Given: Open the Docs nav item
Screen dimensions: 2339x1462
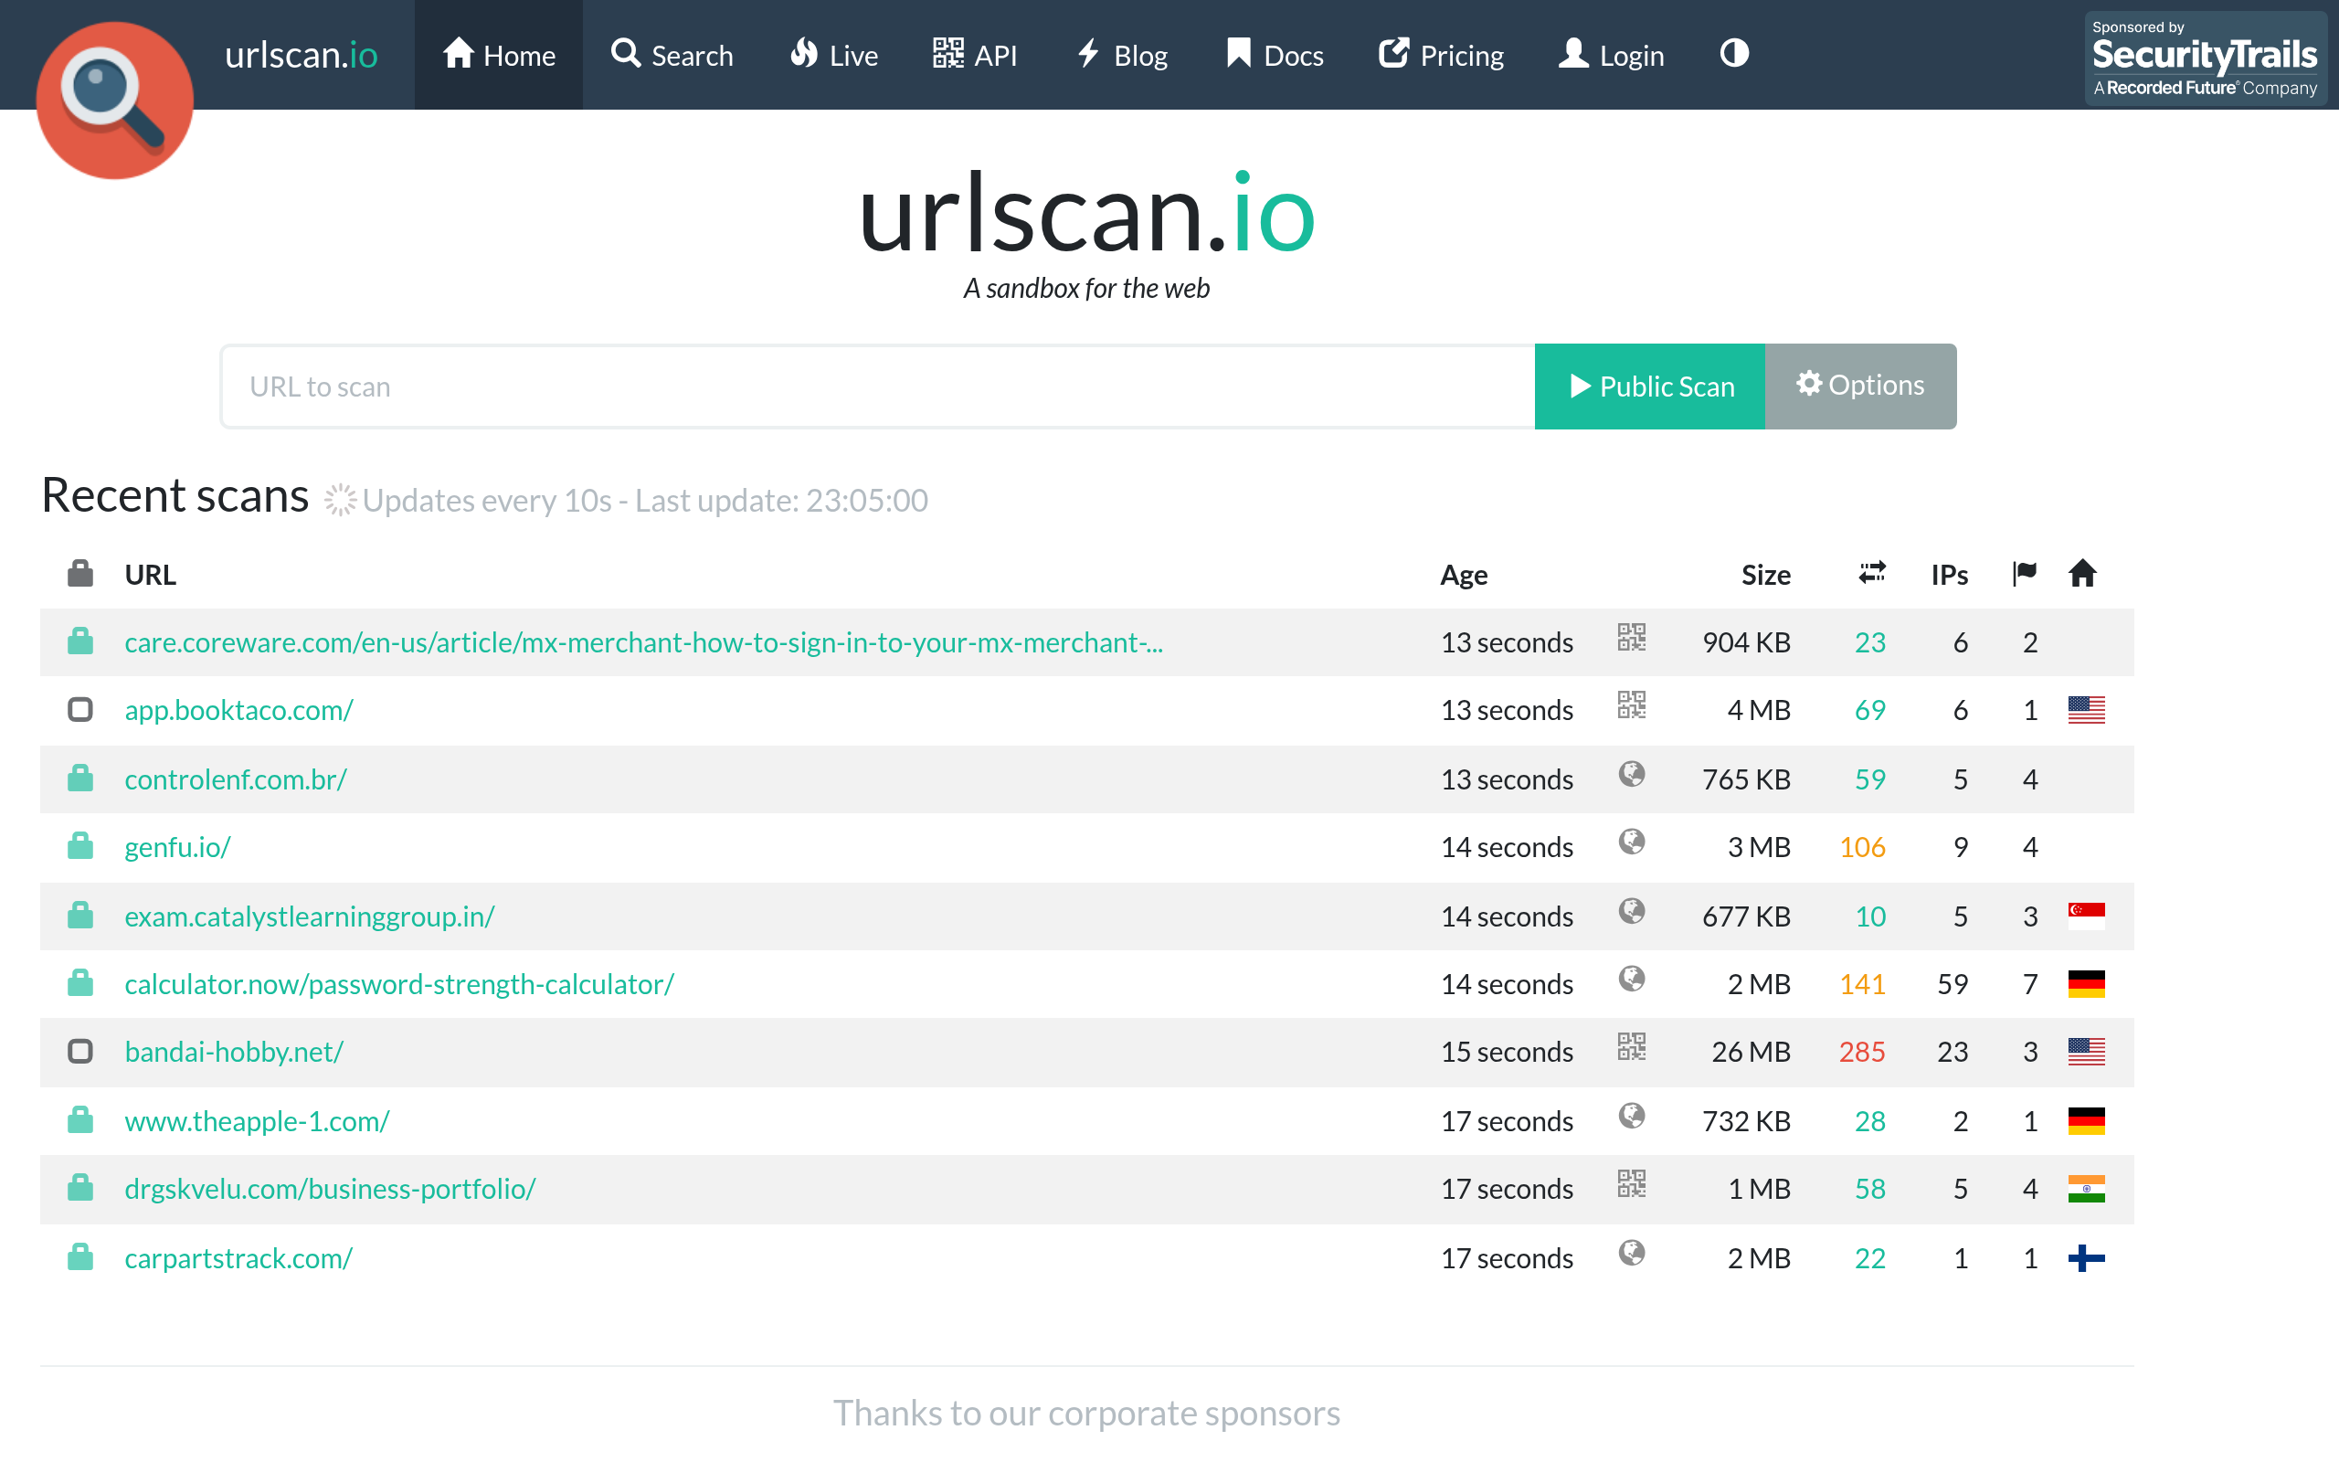Looking at the screenshot, I should click(x=1274, y=54).
